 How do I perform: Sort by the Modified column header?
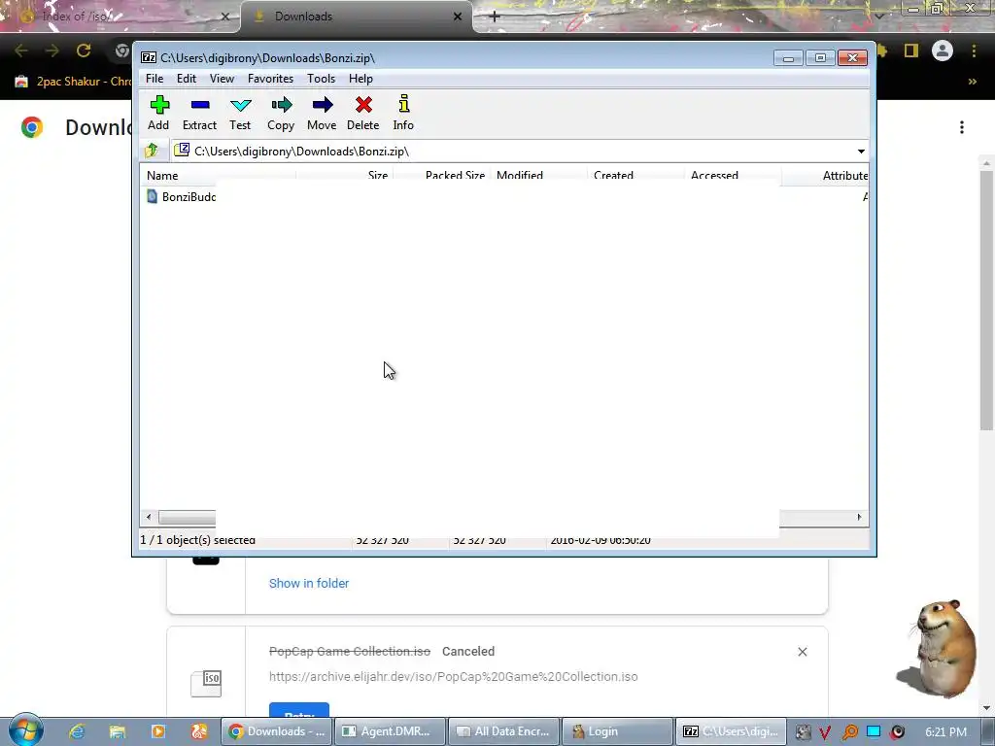538,175
